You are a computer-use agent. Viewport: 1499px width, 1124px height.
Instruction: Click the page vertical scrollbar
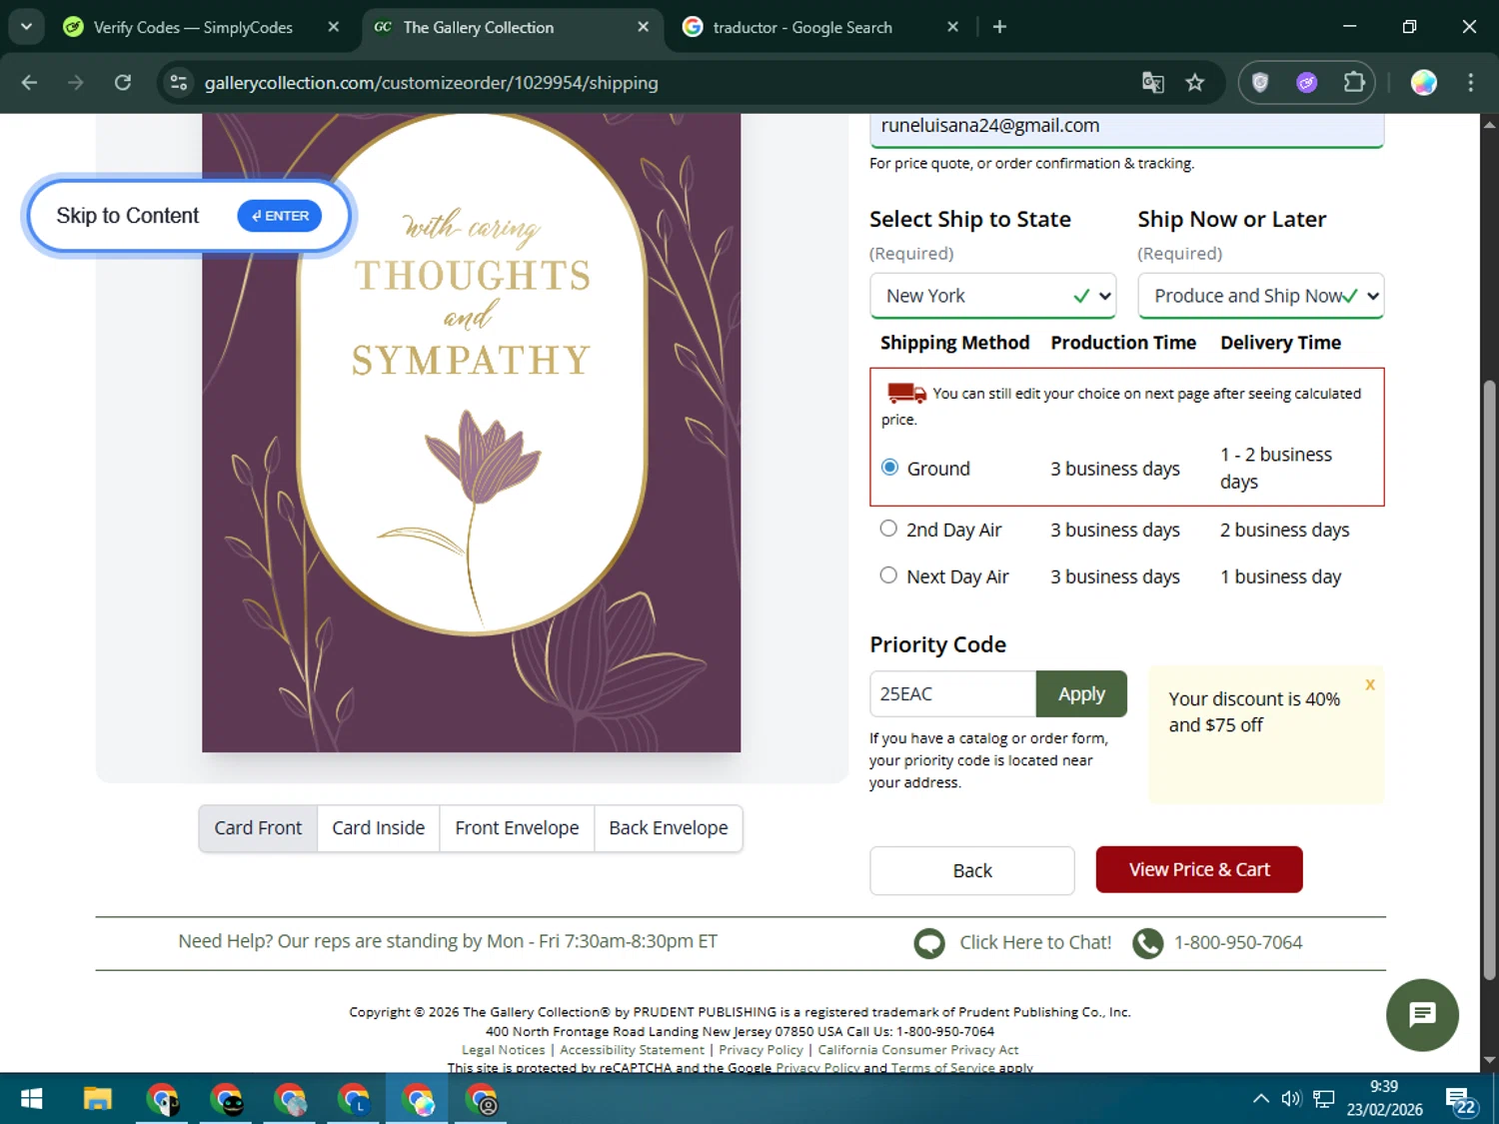[1489, 679]
